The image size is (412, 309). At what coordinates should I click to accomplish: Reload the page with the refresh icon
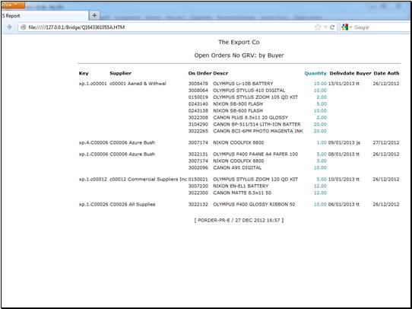click(332, 27)
